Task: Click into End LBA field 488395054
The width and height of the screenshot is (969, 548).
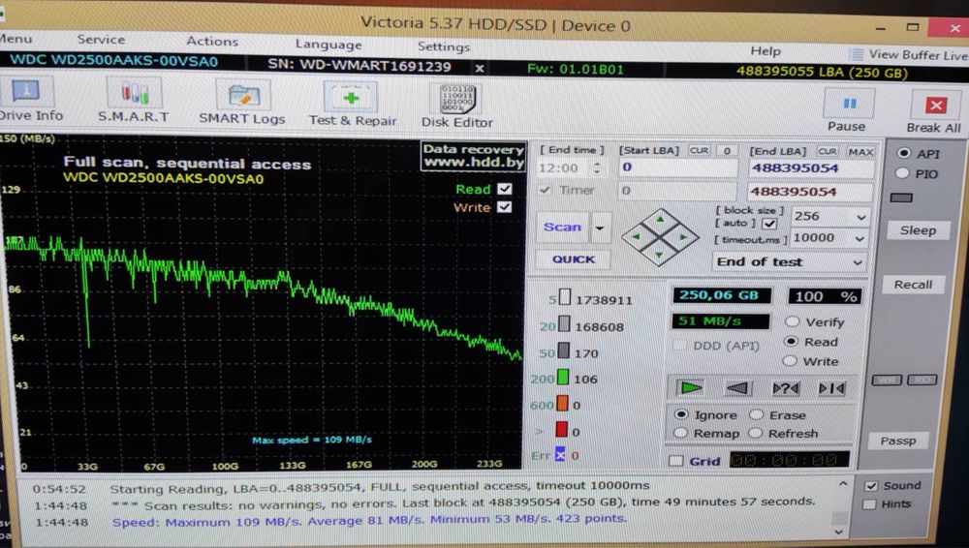Action: coord(812,168)
